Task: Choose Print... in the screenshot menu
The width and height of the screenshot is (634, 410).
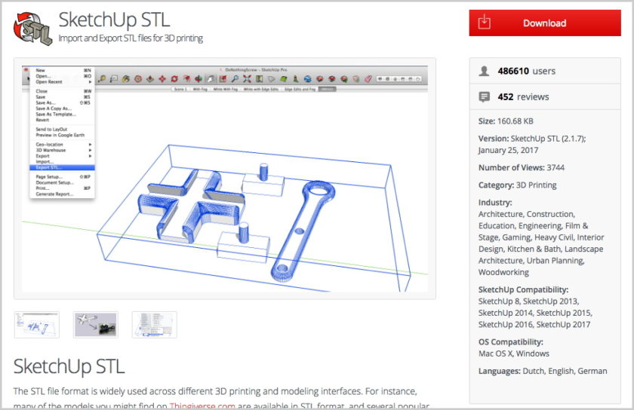Action: pos(62,188)
